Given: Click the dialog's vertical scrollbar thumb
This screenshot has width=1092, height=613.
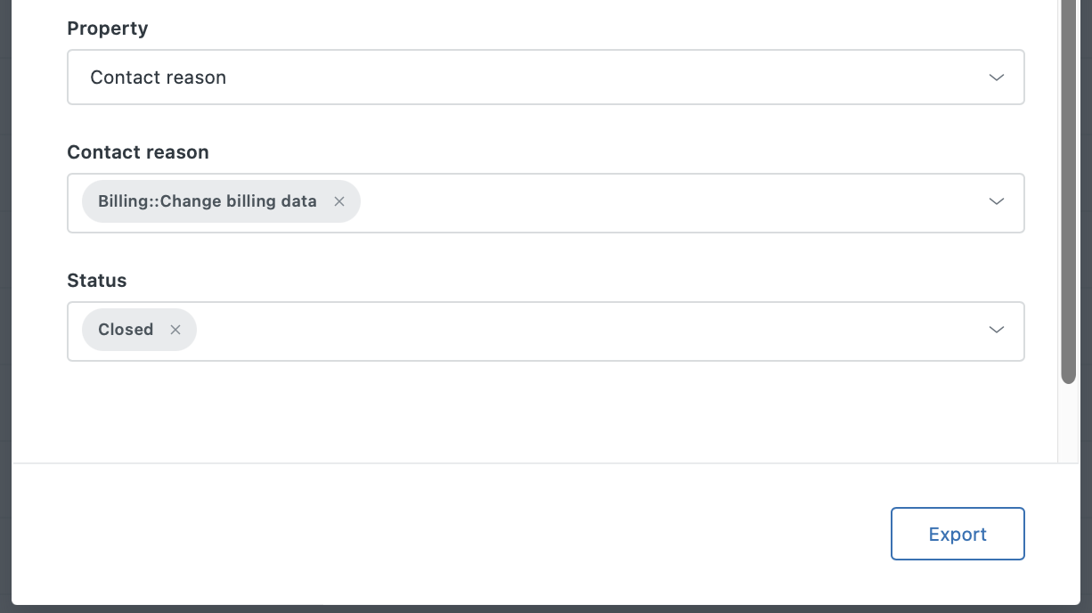Looking at the screenshot, I should 1069,192.
